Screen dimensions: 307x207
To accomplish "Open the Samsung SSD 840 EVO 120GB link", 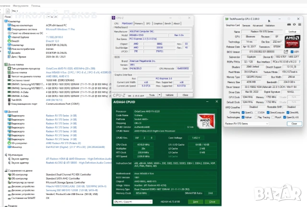I will click(72, 190).
